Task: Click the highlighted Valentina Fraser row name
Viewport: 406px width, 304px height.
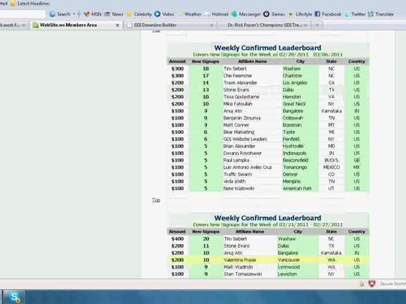Action: (x=240, y=260)
